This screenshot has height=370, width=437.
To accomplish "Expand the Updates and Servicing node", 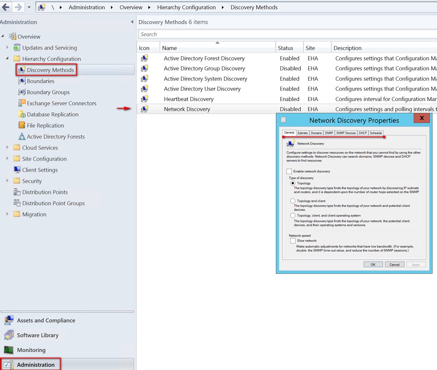I will coord(7,47).
